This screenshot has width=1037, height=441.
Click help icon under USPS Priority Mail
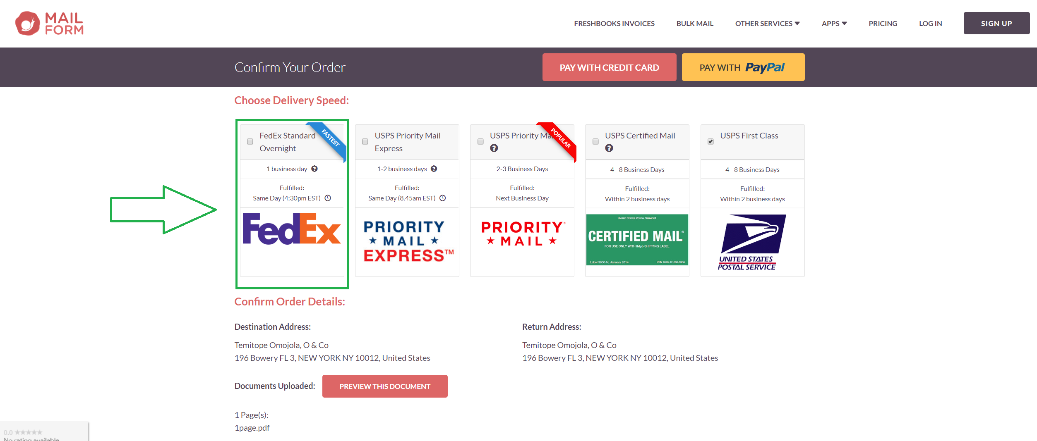click(494, 148)
